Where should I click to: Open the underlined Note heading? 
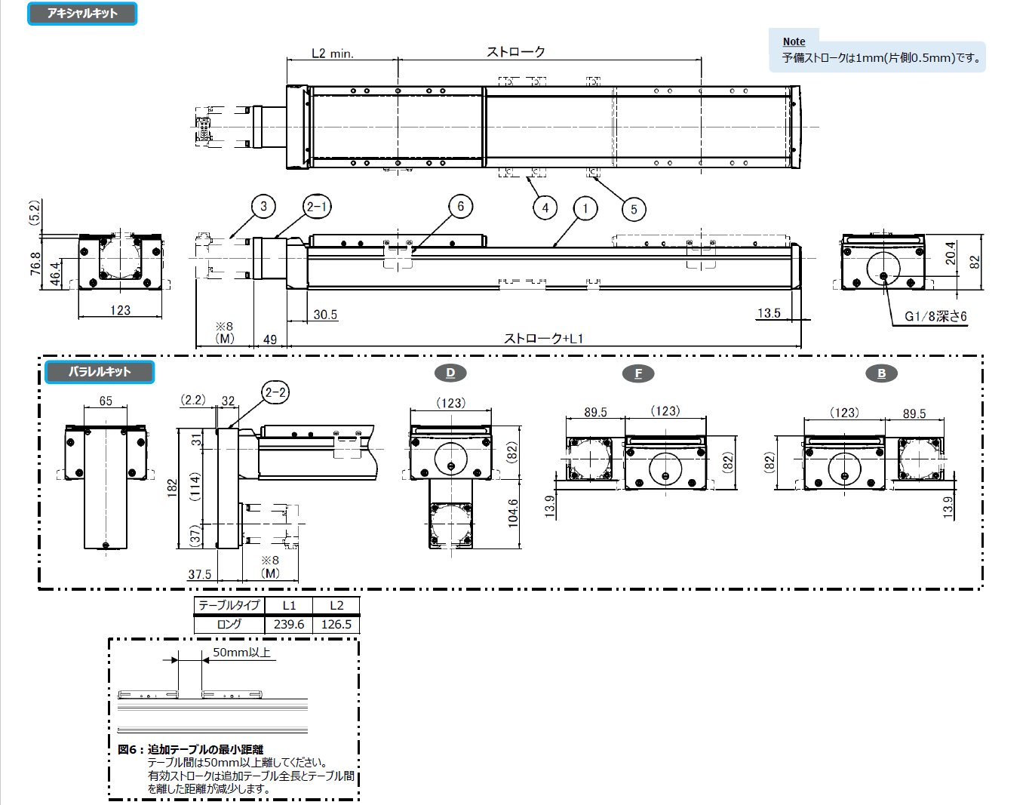pos(794,41)
